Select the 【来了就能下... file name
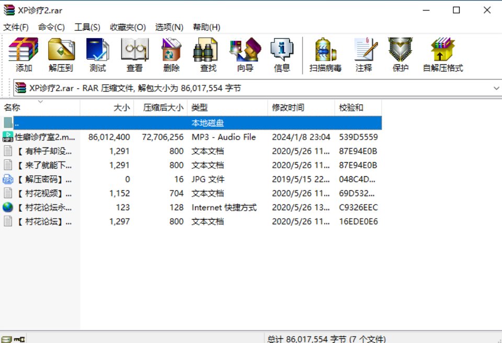502x343 pixels. pos(44,165)
